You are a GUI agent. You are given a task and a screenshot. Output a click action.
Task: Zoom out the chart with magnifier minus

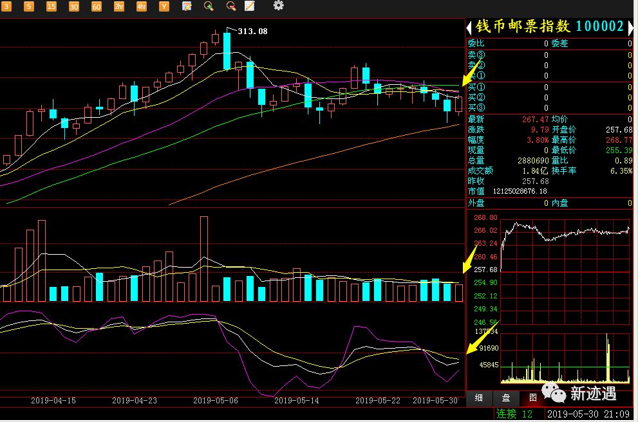(230, 6)
